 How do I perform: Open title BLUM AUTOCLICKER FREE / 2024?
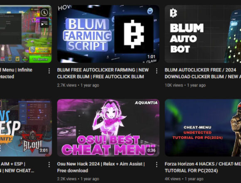[x=203, y=73]
